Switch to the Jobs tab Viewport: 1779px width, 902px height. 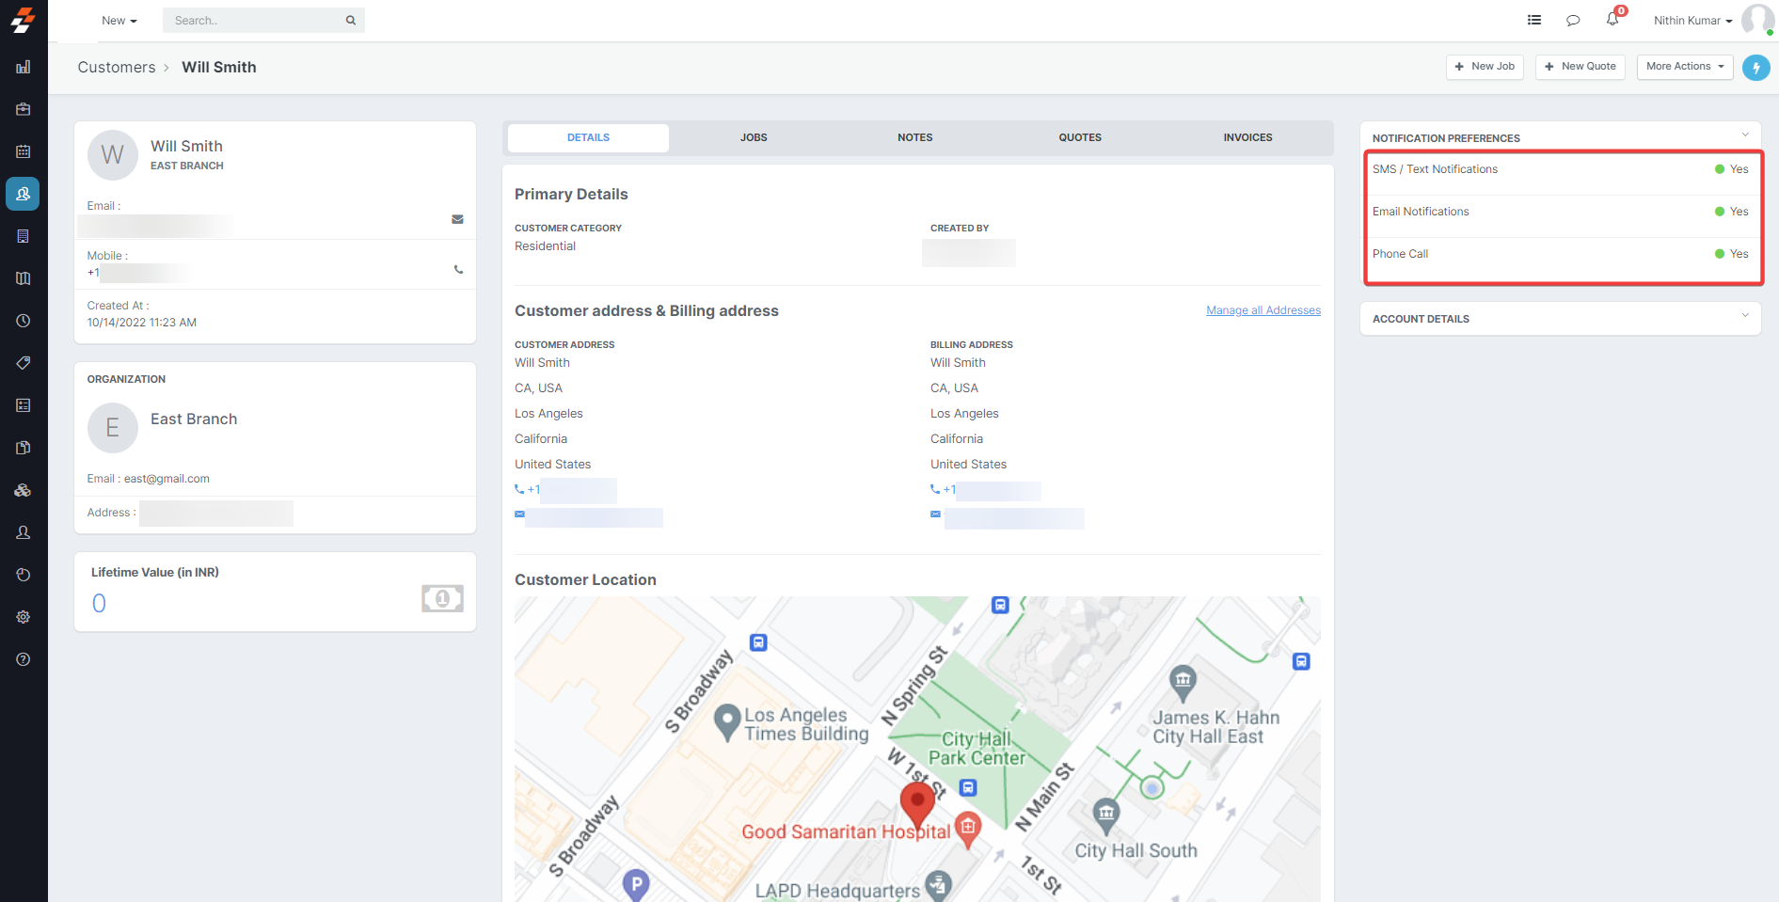point(754,137)
